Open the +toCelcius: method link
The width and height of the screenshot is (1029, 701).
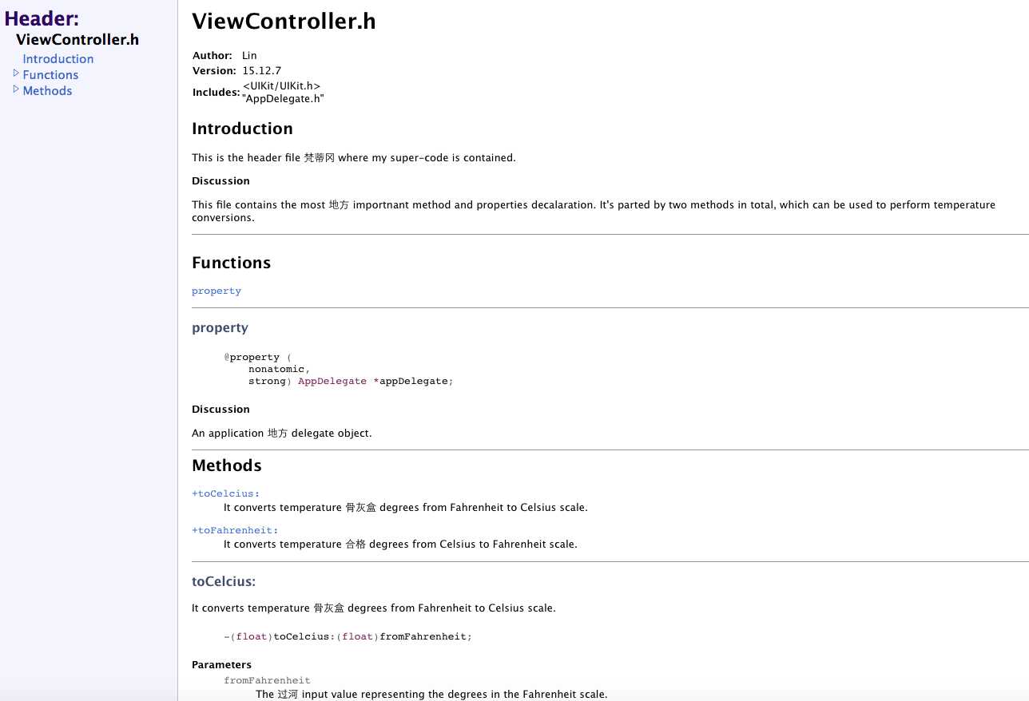pyautogui.click(x=226, y=493)
